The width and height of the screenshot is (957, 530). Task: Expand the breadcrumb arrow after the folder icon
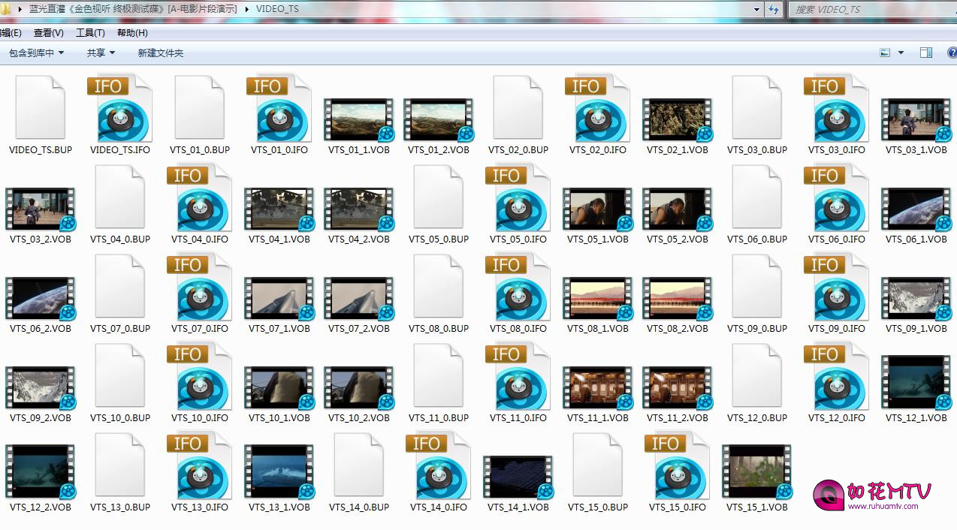pos(20,9)
